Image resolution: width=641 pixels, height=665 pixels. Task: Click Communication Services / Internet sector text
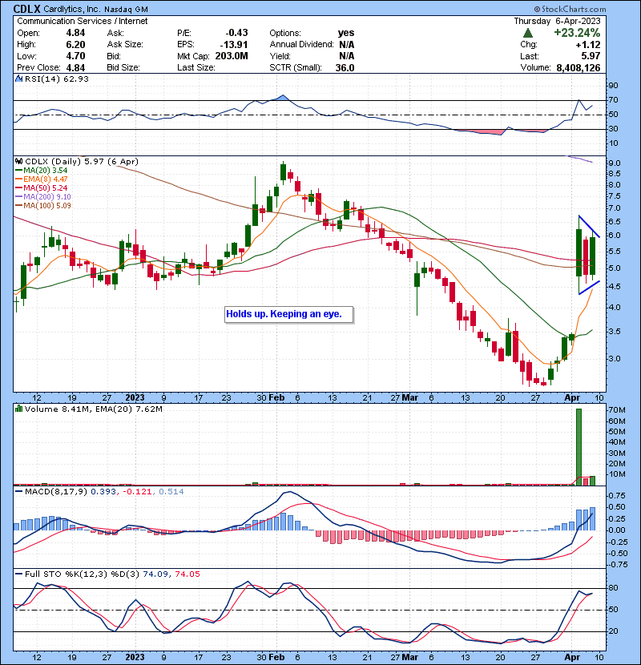point(83,21)
